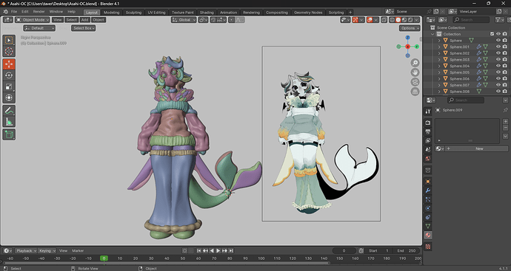The width and height of the screenshot is (511, 271).
Task: Jump to end frame in timeline
Action: coord(231,250)
